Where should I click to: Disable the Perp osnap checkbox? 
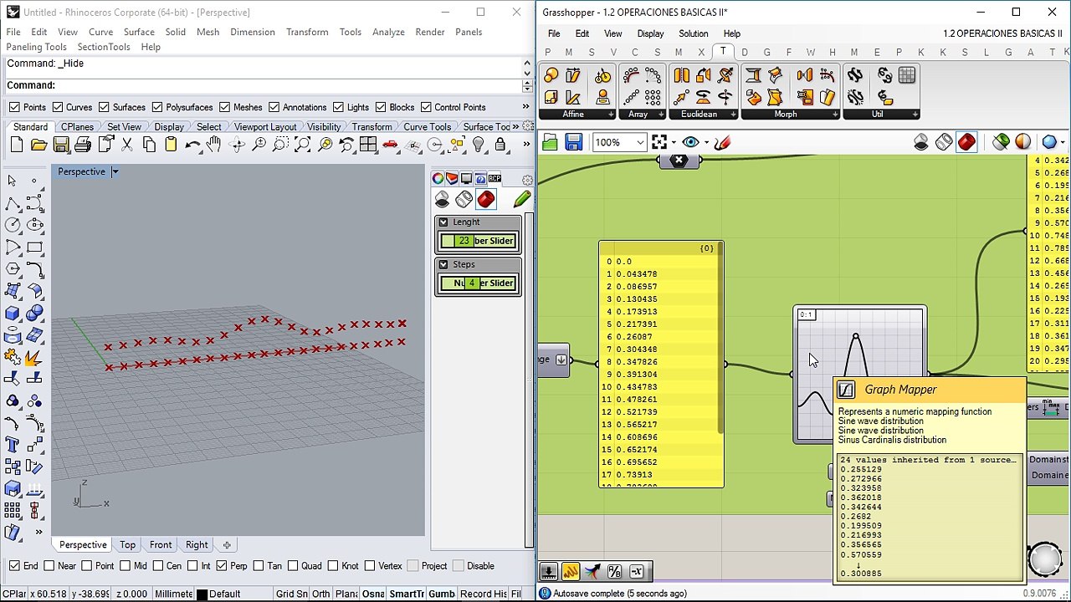(x=222, y=566)
